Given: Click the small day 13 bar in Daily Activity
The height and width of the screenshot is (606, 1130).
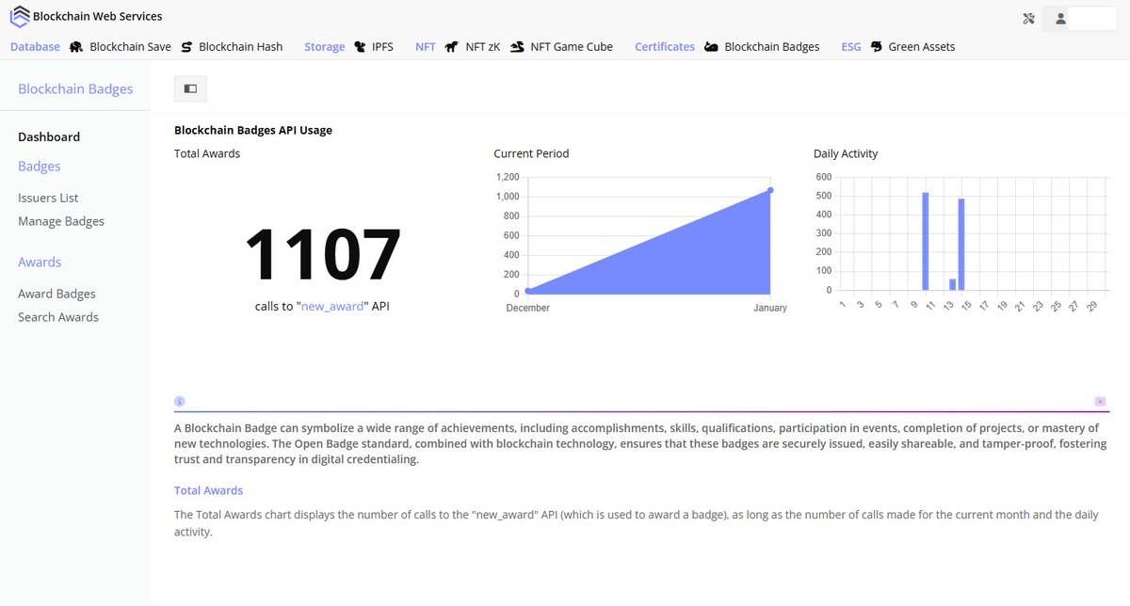Looking at the screenshot, I should click(x=952, y=284).
